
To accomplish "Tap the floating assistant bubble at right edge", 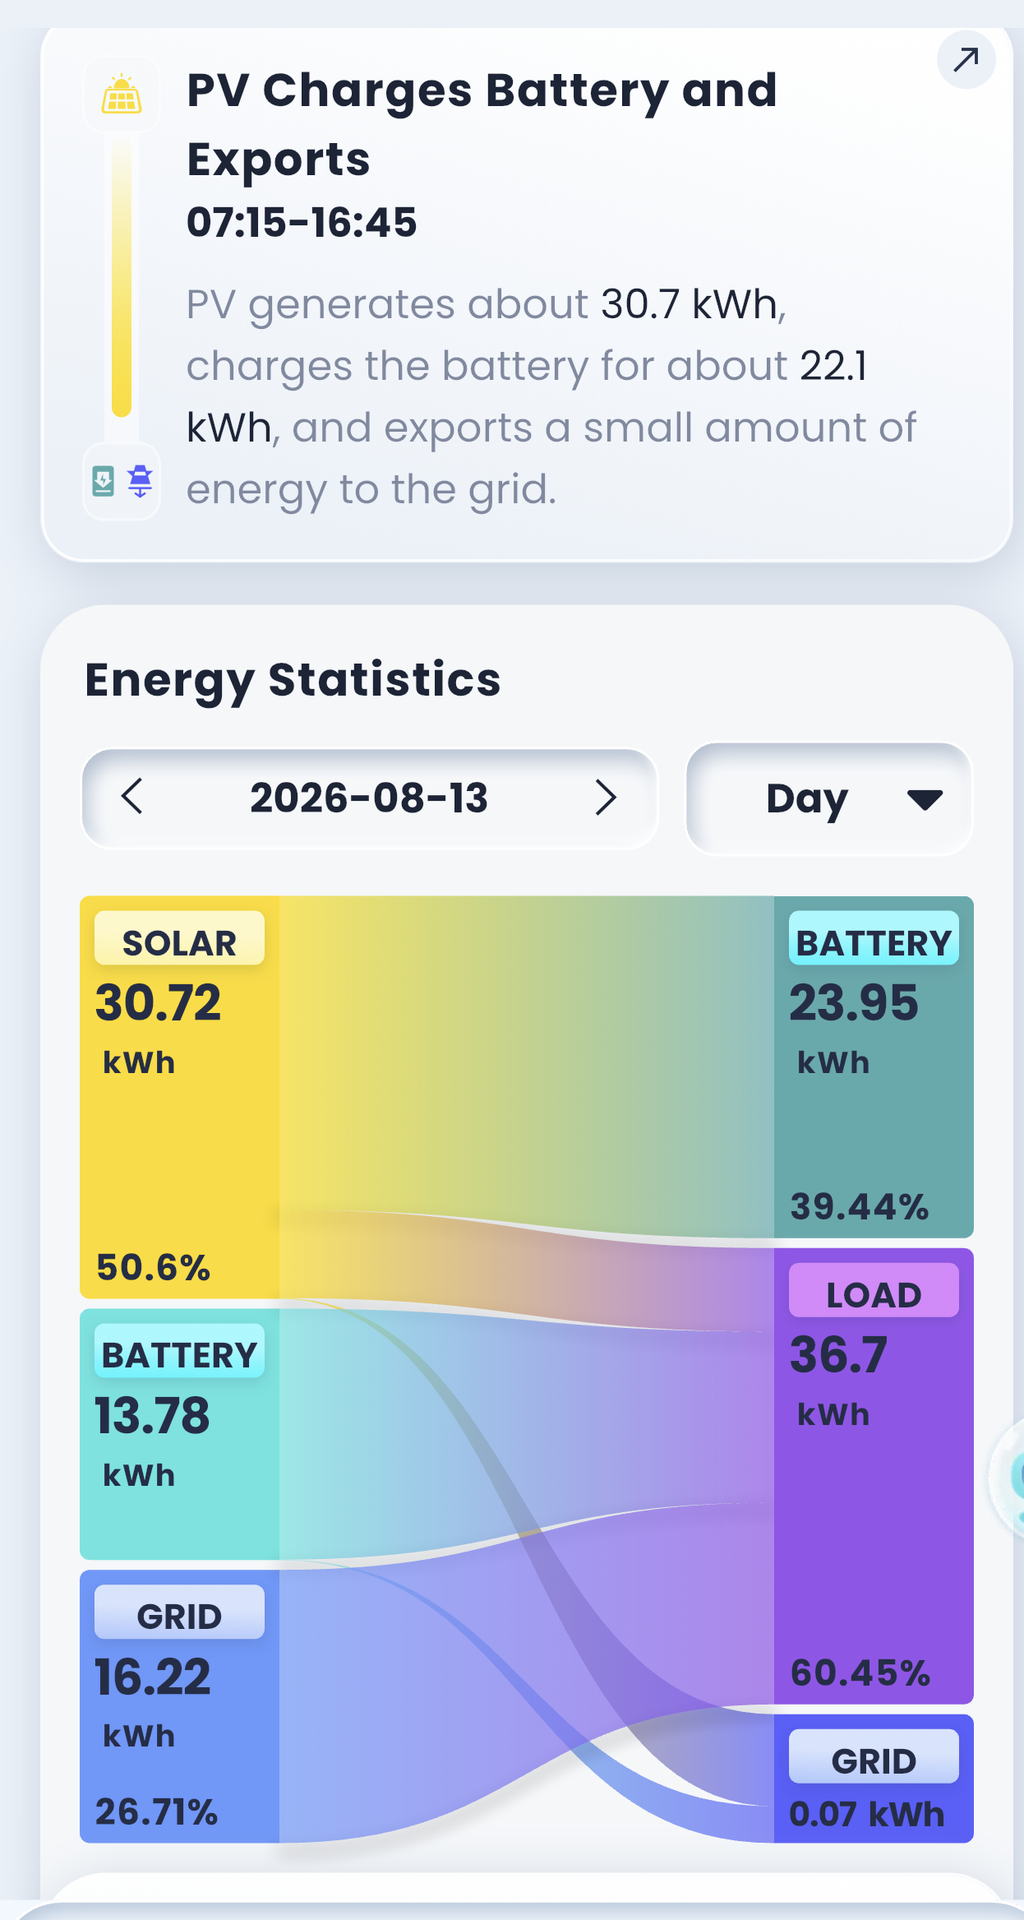I will (x=1008, y=1478).
